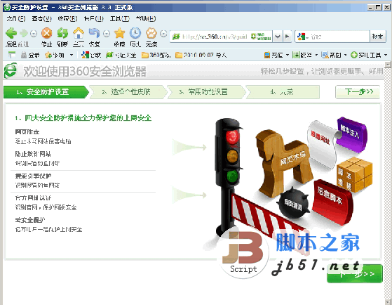Click the utility tools green plus icon
Viewport: 392px width, 305px height.
(x=353, y=55)
